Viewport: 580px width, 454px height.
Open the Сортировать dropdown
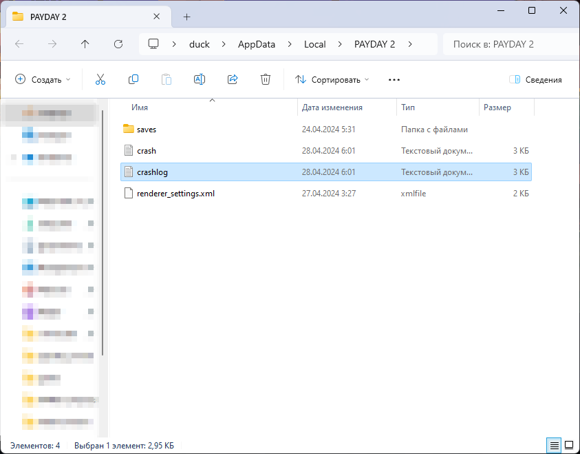[x=332, y=80]
